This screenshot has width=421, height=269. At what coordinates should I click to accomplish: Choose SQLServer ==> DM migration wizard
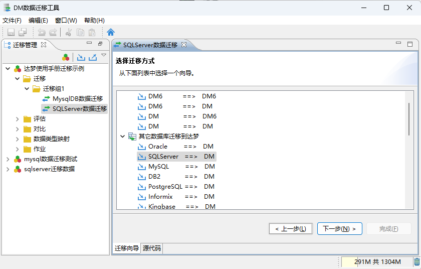(176, 157)
